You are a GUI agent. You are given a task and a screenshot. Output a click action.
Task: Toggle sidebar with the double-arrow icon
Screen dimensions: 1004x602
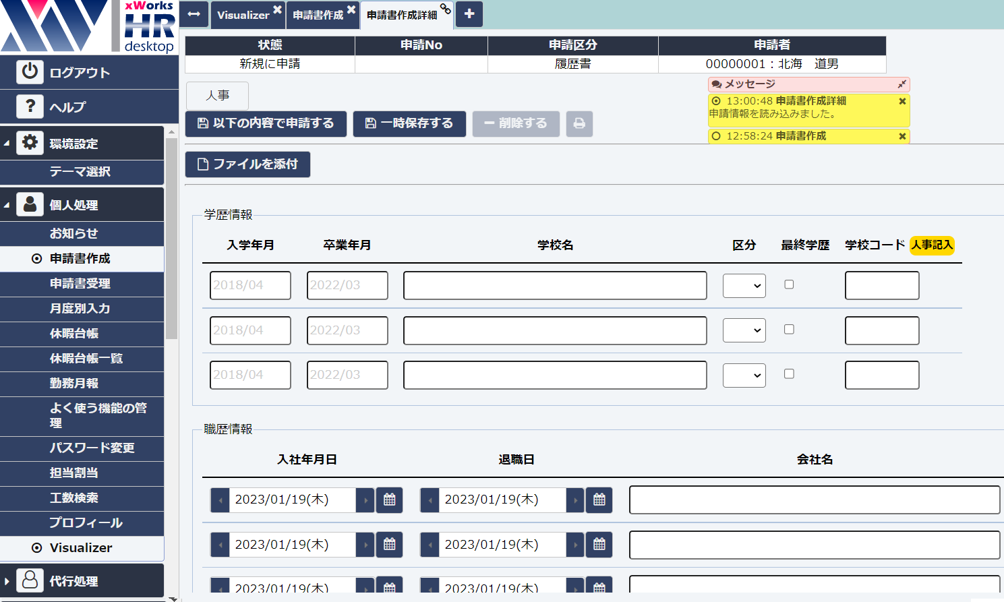(x=194, y=14)
